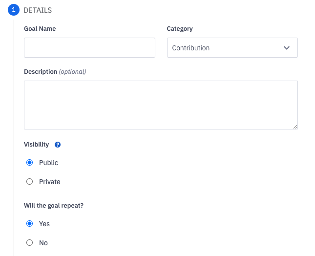315x256 pixels.
Task: Click the Description box resize handle
Action: coord(295,127)
